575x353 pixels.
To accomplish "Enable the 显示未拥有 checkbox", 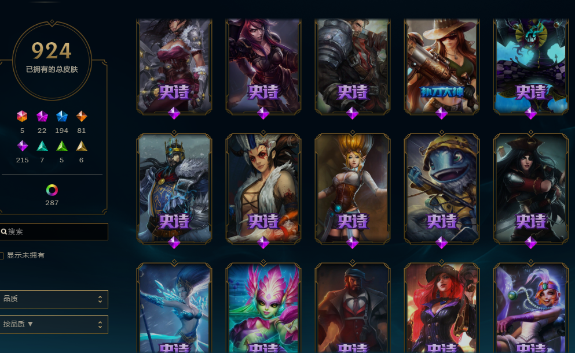I will click(2, 256).
